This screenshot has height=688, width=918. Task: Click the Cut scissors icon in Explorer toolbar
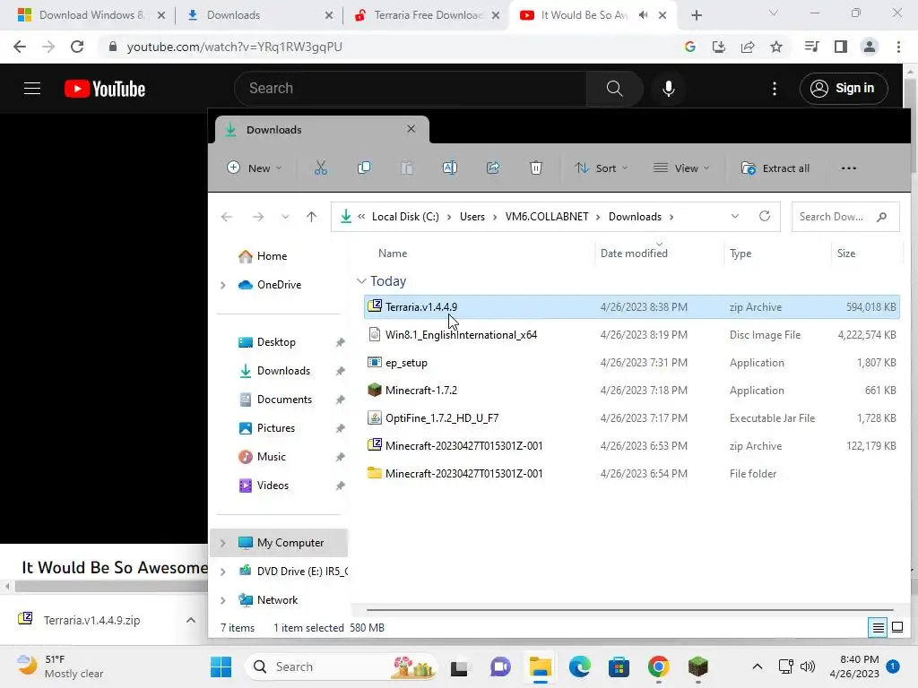pos(320,168)
